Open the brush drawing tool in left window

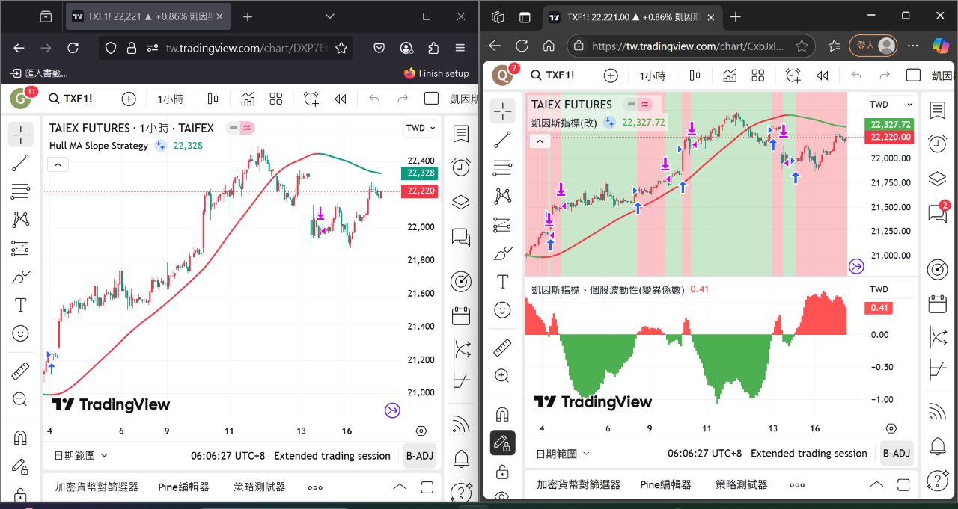(21, 277)
